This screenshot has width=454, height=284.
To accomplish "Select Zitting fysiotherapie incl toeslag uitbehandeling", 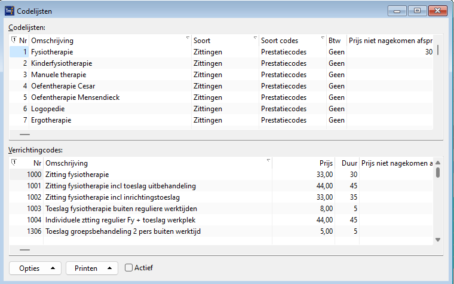I will click(x=221, y=186).
